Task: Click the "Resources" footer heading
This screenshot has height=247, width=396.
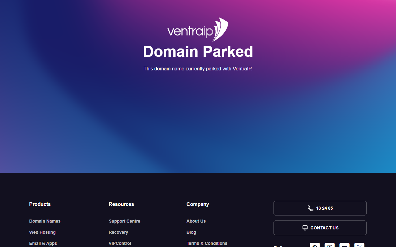Action: pos(121,204)
